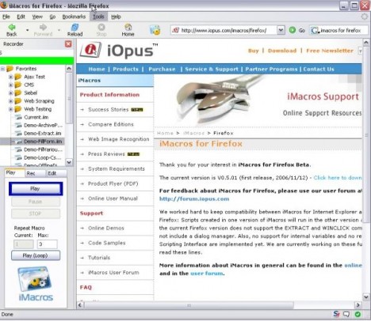Click the green status icon in status bar
The height and width of the screenshot is (321, 371).
(358, 314)
